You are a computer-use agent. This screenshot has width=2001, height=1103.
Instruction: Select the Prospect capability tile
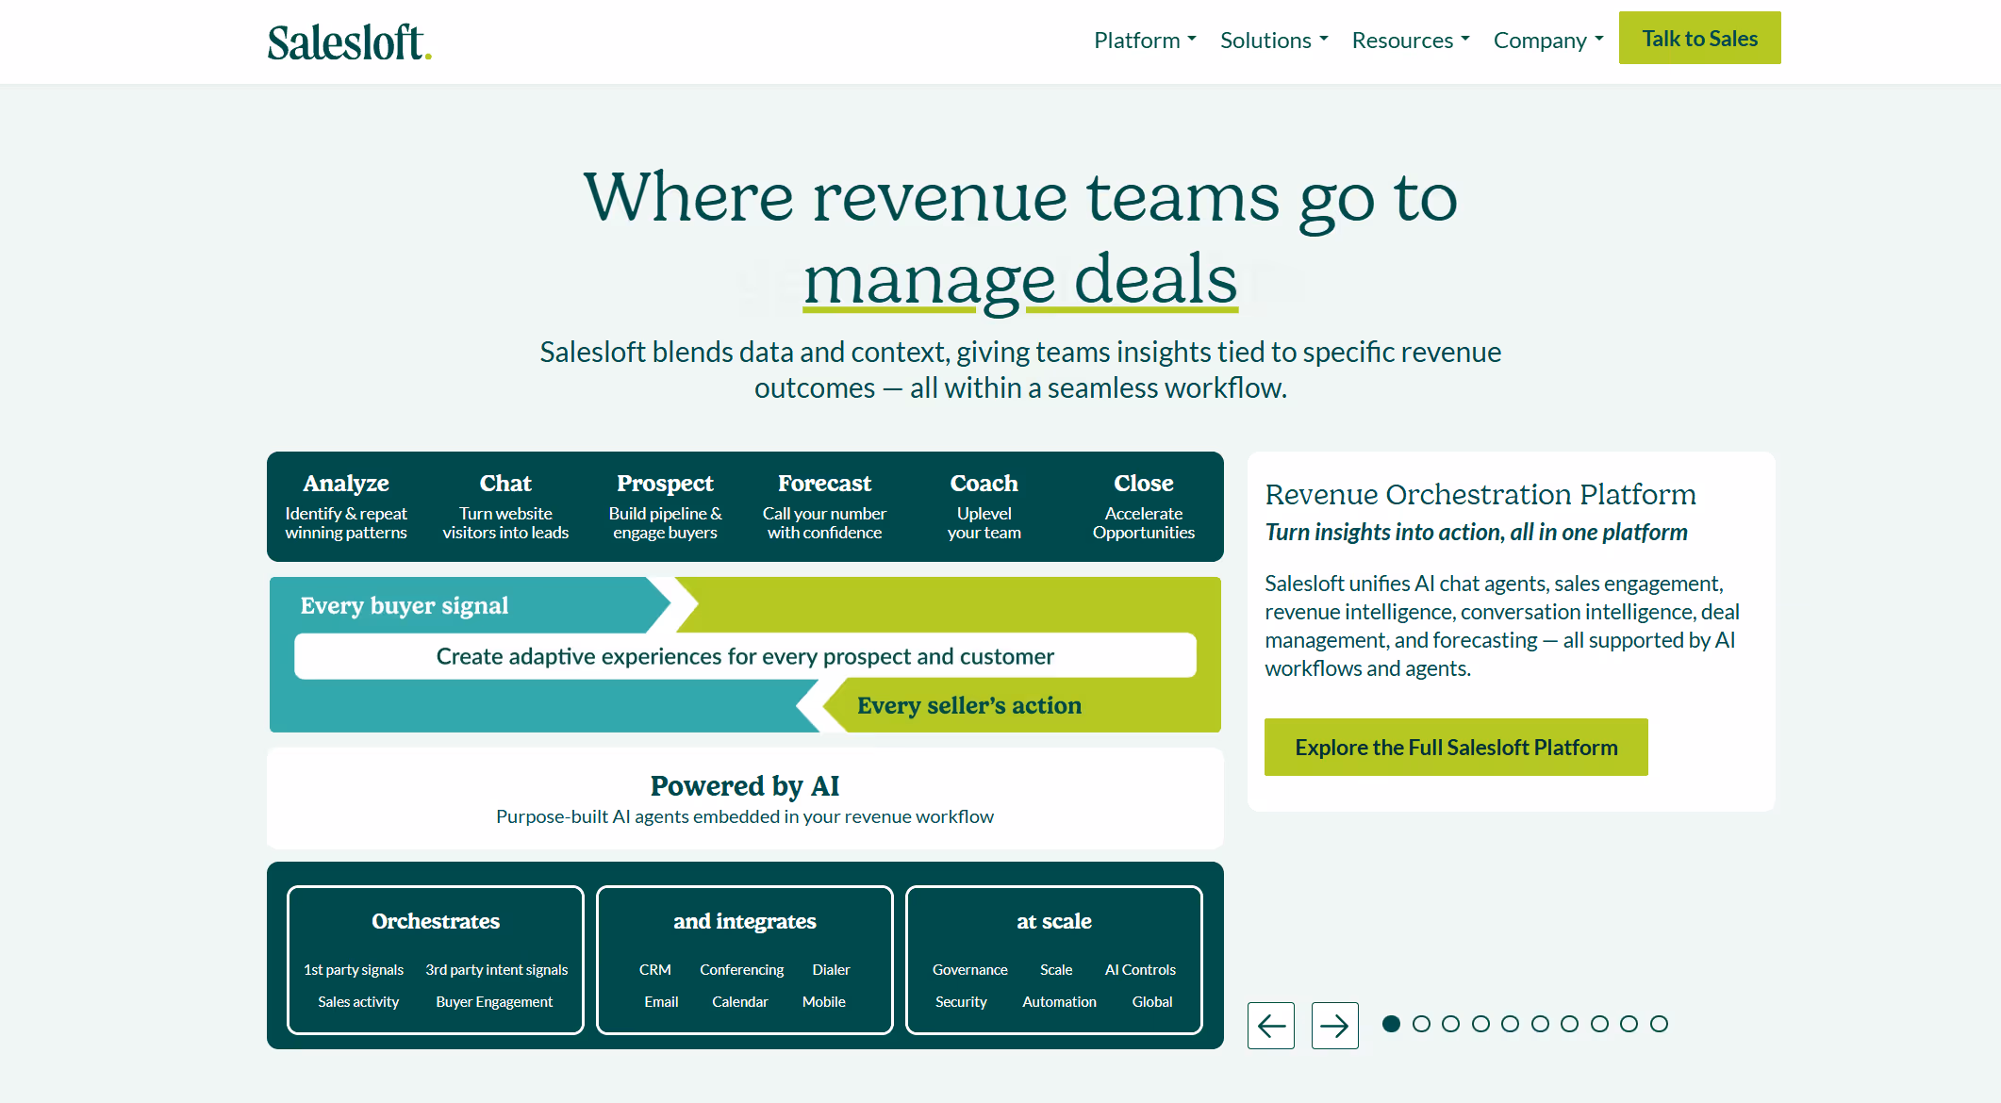coord(665,506)
